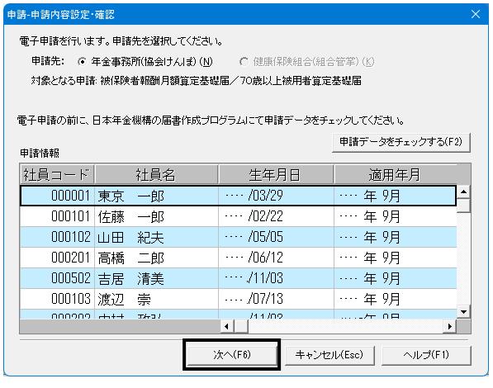Click birthdate cell /02/22
Screen dimensions: 493x388
(276, 216)
